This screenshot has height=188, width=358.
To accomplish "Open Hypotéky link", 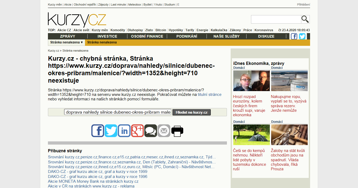I will 176,30.
